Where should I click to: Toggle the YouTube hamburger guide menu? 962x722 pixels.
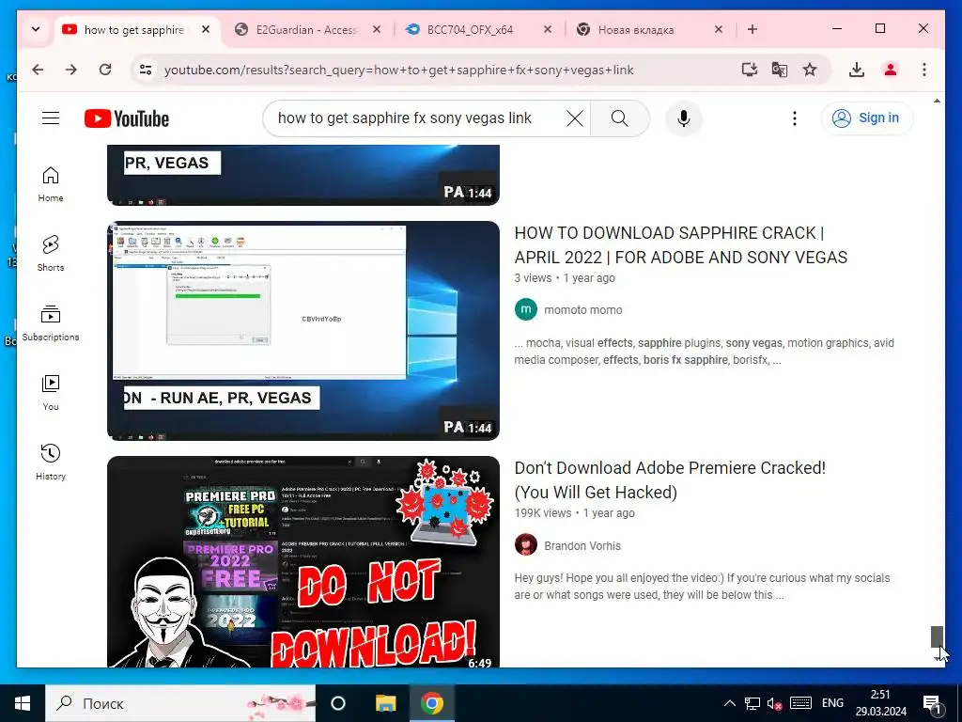point(51,118)
